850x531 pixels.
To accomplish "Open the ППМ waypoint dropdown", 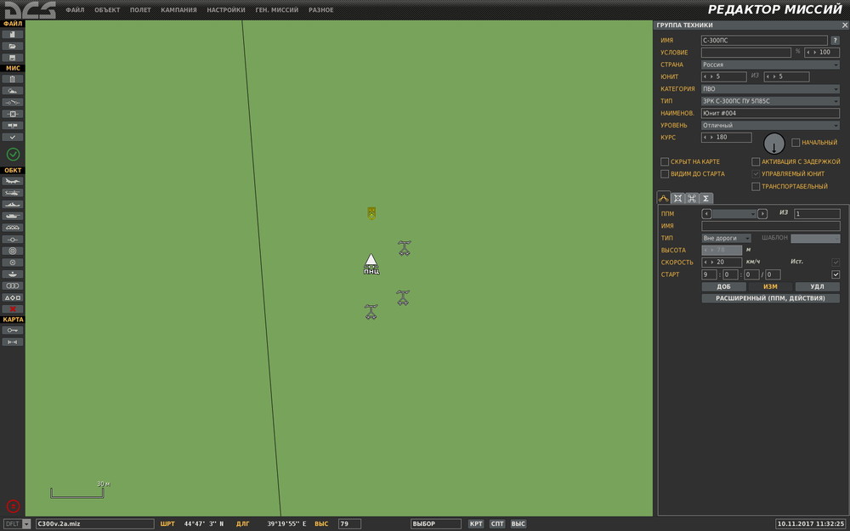I will coord(734,214).
